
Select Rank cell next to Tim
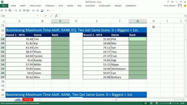tap(60, 39)
